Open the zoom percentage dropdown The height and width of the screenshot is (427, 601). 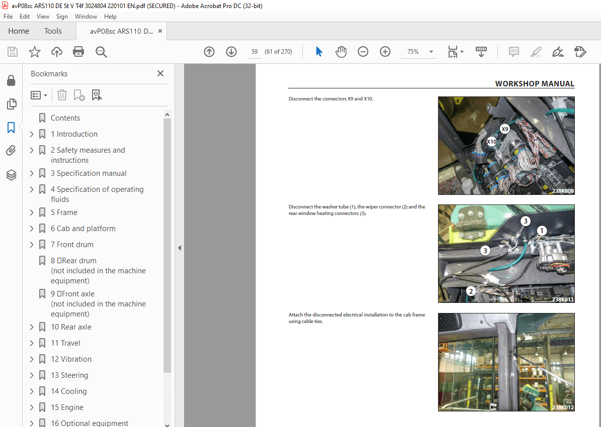click(x=431, y=51)
